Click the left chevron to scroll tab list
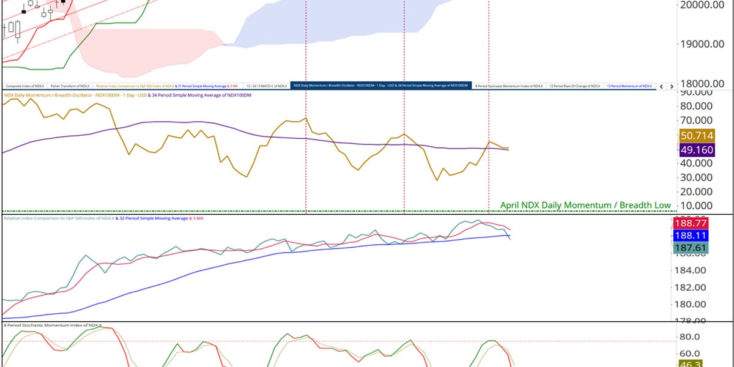 (x=661, y=86)
